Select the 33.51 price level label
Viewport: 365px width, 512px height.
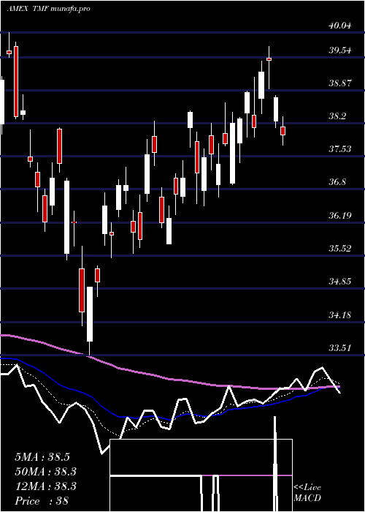pyautogui.click(x=340, y=348)
